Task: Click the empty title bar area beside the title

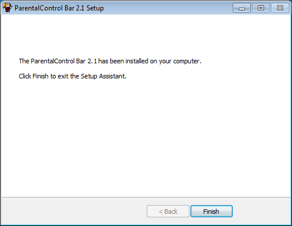Action: (x=168, y=8)
